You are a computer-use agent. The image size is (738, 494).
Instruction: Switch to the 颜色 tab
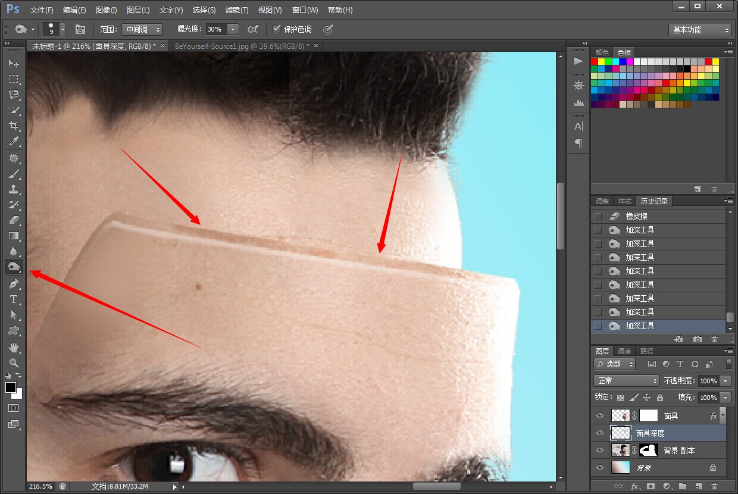602,52
